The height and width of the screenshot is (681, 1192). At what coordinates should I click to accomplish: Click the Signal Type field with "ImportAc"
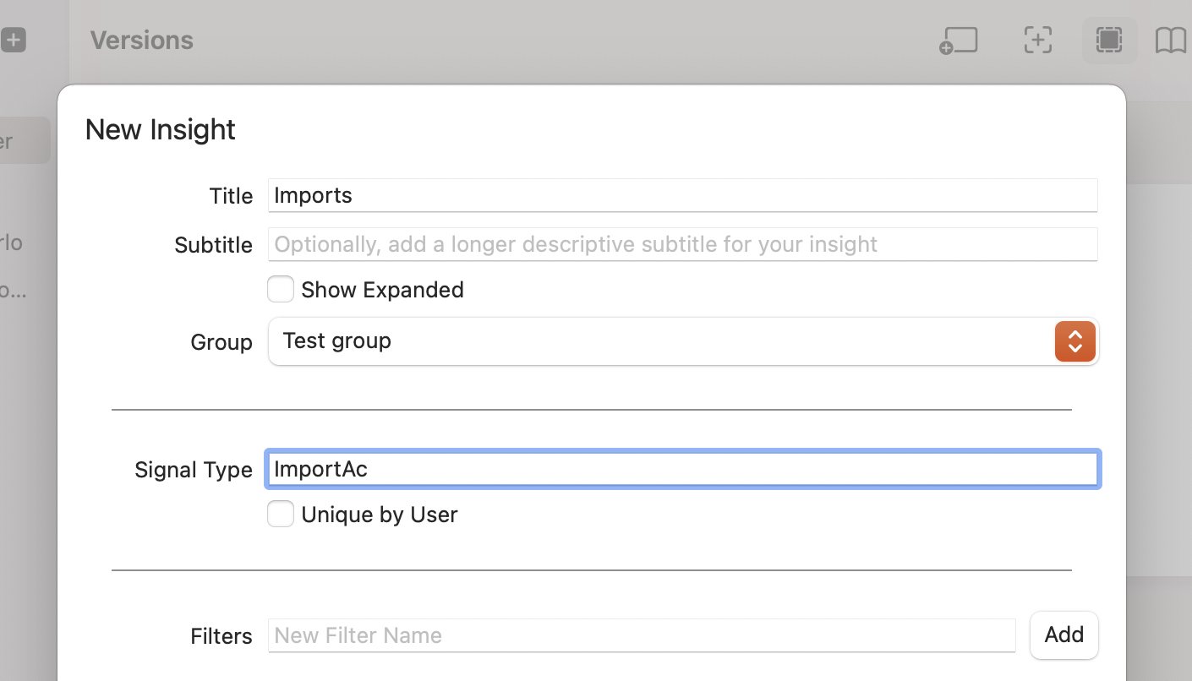coord(682,469)
